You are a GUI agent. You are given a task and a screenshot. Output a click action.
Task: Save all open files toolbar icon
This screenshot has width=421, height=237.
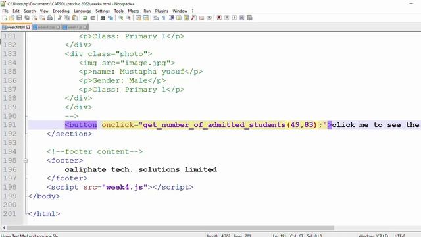27,18
